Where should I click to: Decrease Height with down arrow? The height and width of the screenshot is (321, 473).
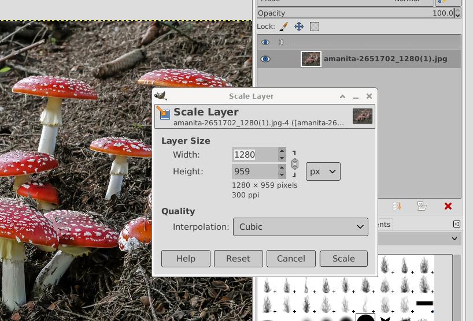282,175
